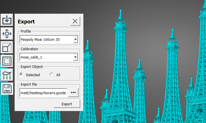Close the Export panel

(75, 21)
